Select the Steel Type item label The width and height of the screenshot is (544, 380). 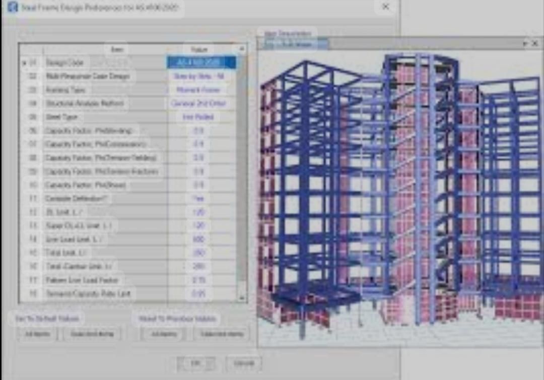point(61,117)
